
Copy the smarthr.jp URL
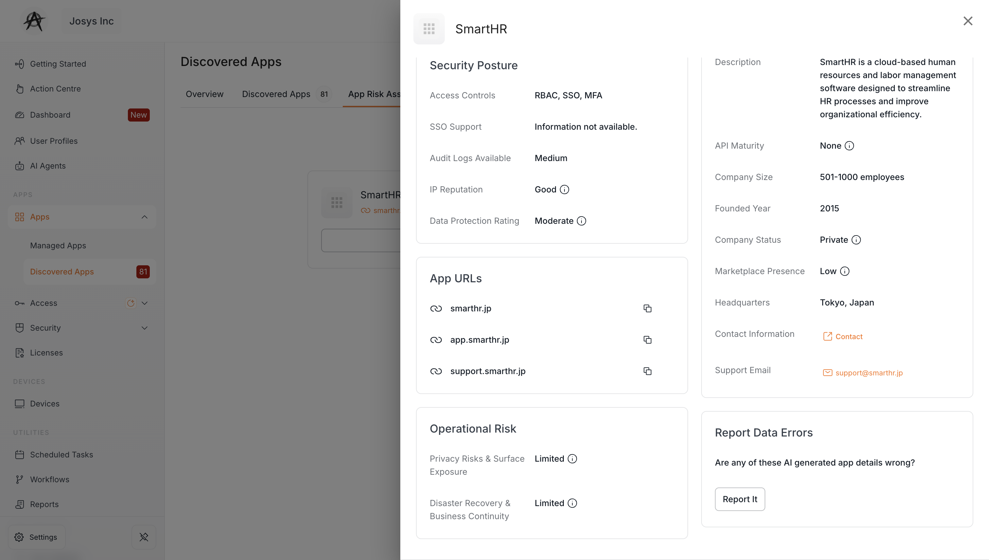coord(647,308)
